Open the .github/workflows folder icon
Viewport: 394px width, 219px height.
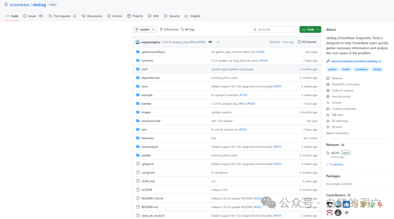(138, 52)
